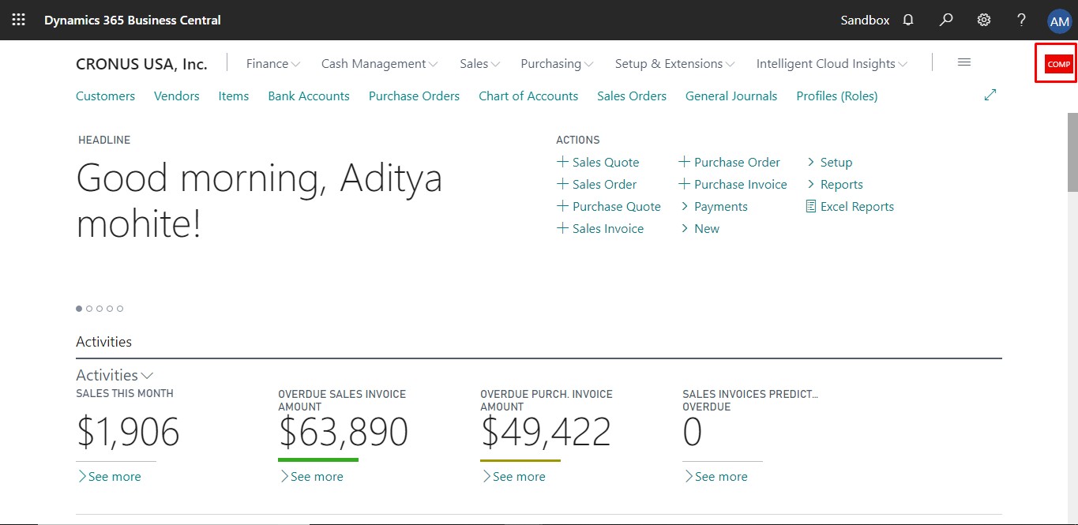Image resolution: width=1078 pixels, height=525 pixels.
Task: Open Excel Reports
Action: (850, 206)
